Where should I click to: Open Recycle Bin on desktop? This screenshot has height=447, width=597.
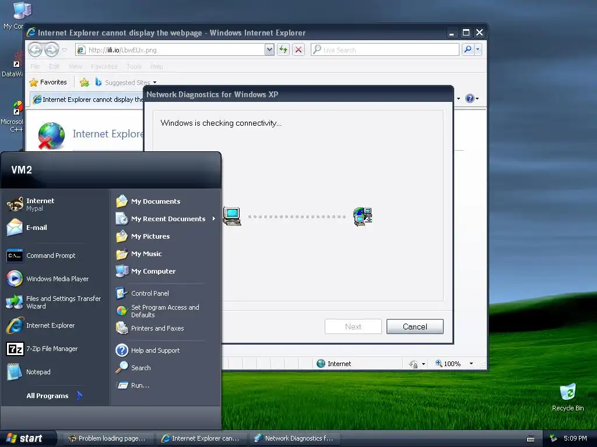(568, 397)
